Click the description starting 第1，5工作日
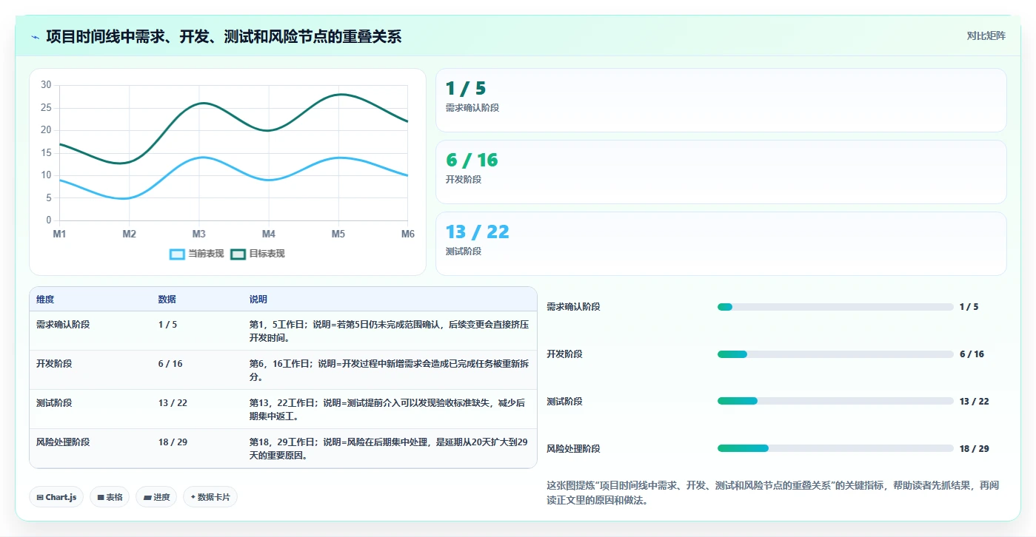Image resolution: width=1036 pixels, height=537 pixels. click(x=389, y=331)
